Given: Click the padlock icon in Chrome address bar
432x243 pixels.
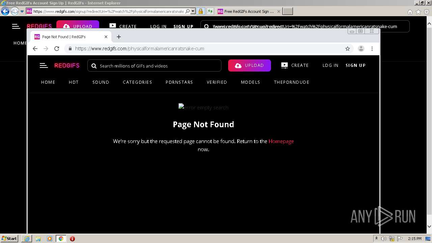Looking at the screenshot, I should point(70,49).
